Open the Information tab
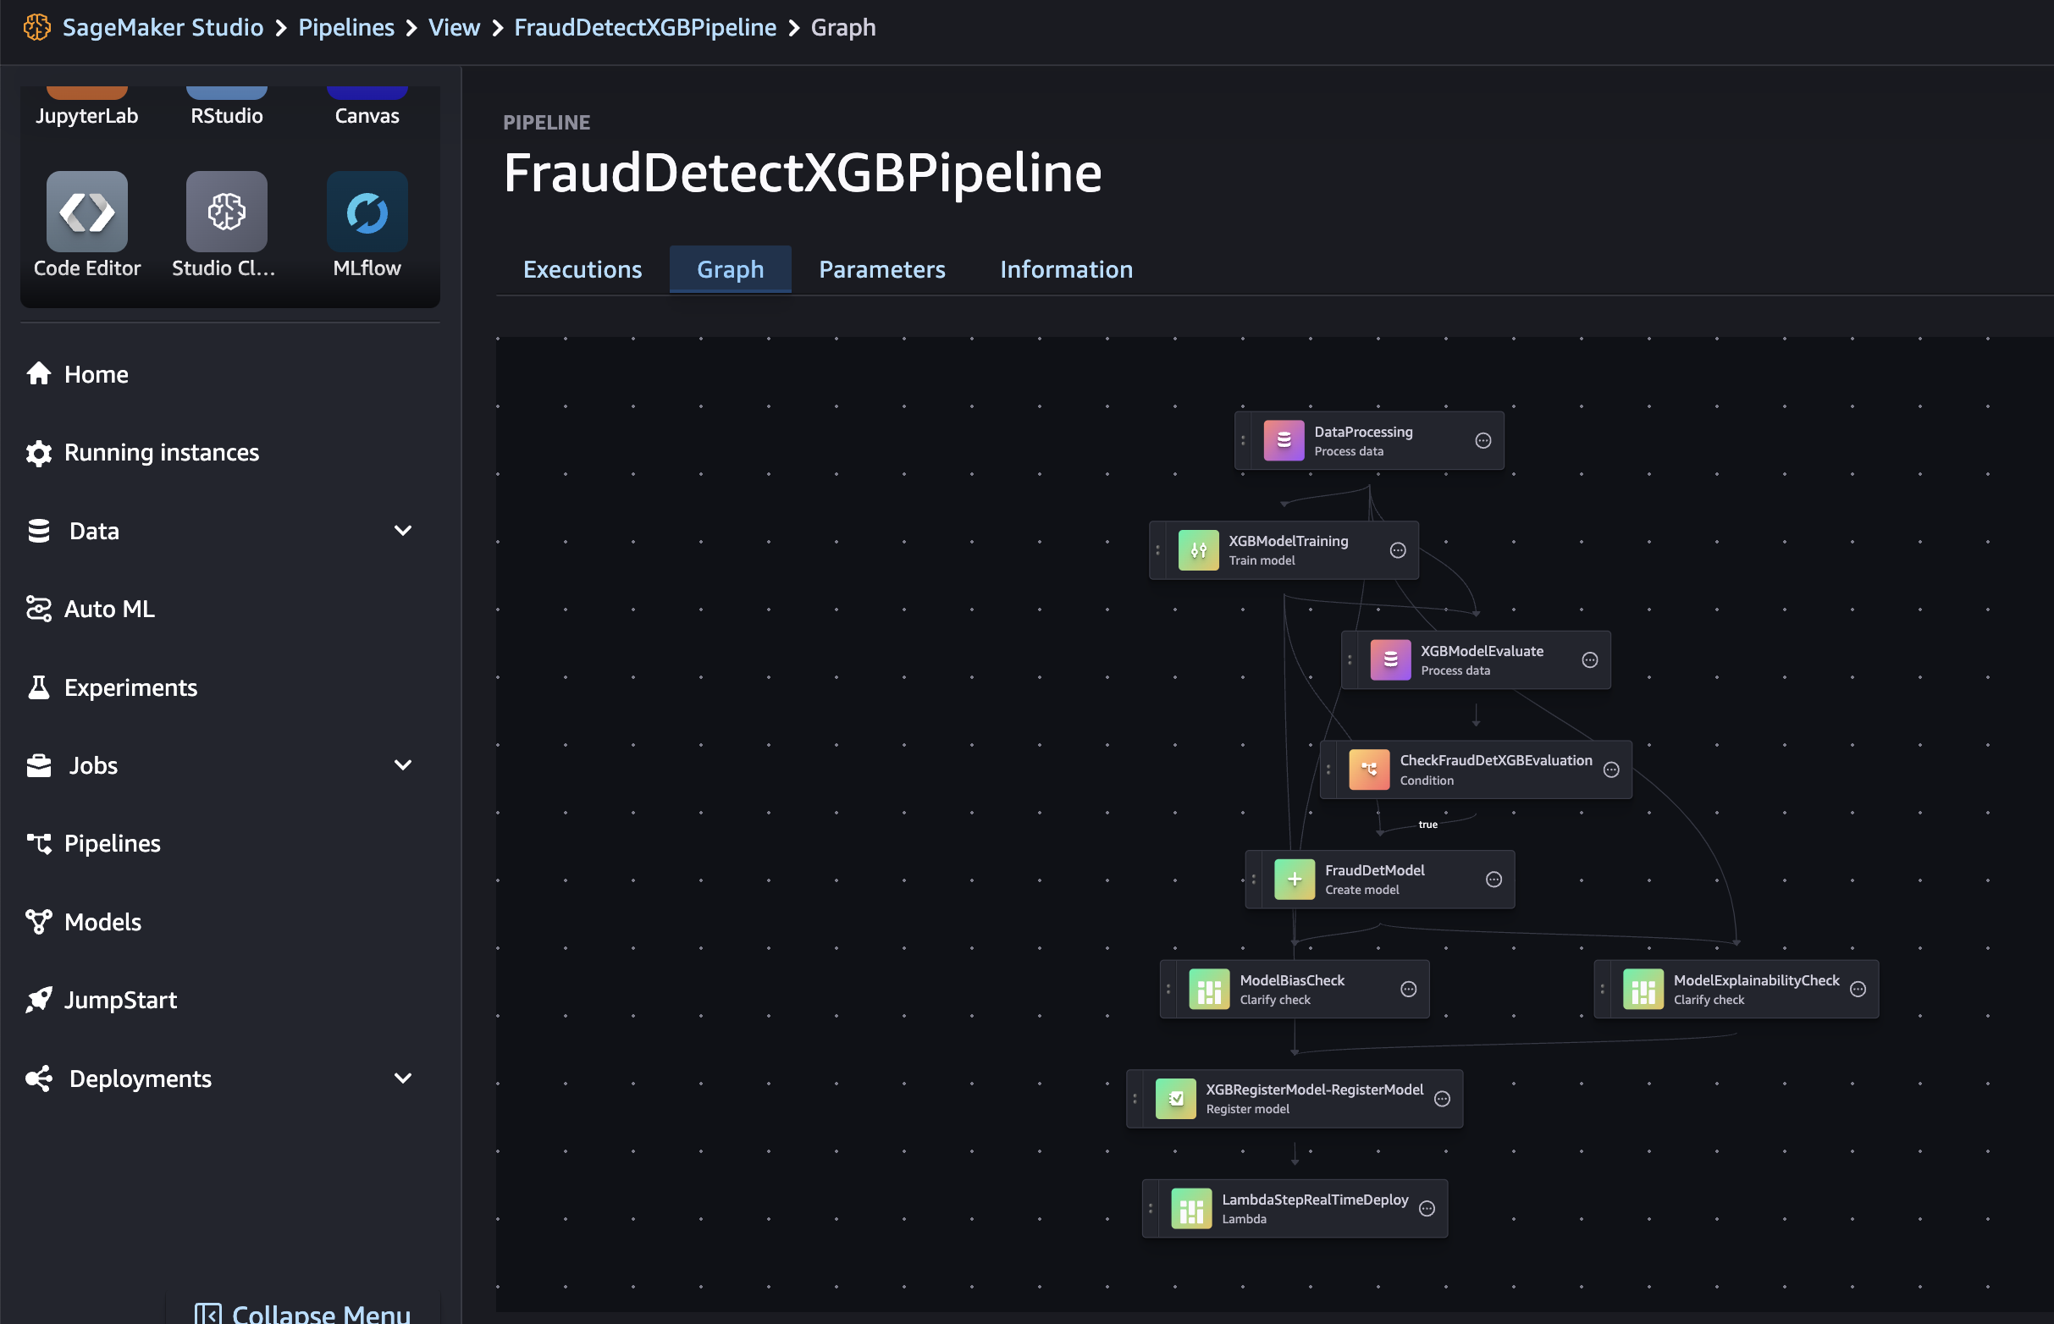 point(1066,270)
